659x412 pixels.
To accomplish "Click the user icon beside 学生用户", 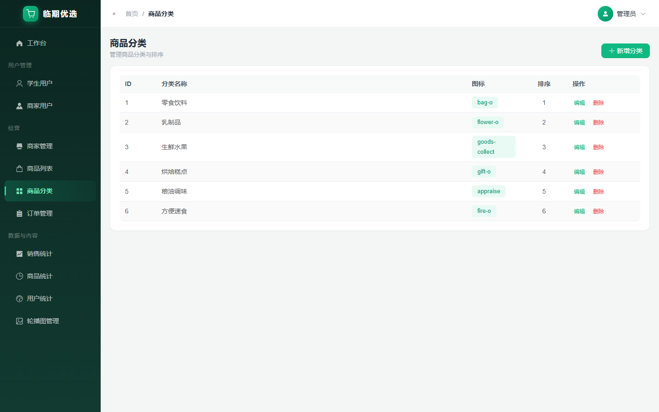I will click(19, 83).
